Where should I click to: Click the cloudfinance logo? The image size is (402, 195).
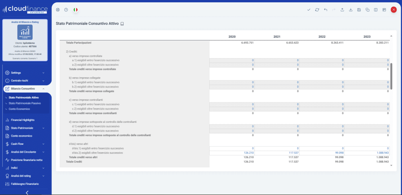pos(25,10)
